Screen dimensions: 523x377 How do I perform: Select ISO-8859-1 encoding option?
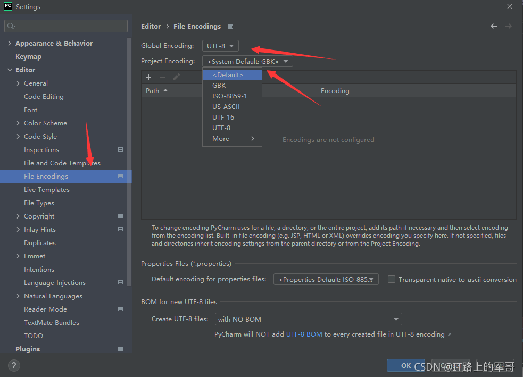[x=232, y=96]
